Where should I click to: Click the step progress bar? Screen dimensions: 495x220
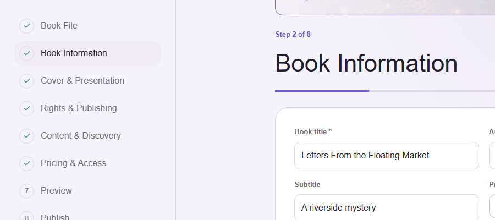click(385, 91)
